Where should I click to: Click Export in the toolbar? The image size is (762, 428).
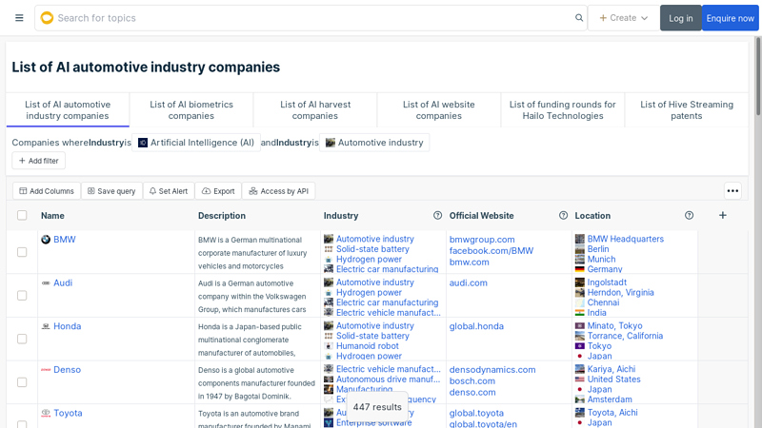click(x=218, y=191)
